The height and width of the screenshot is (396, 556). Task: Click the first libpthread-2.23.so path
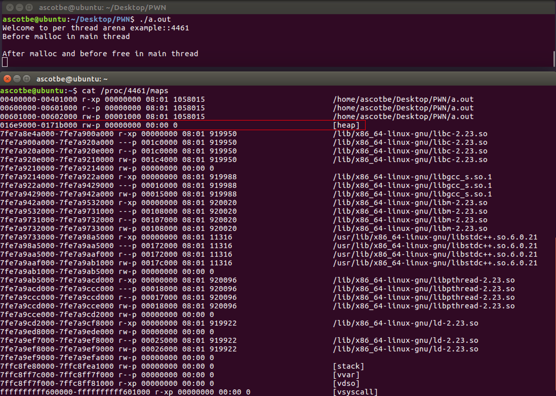pyautogui.click(x=424, y=280)
